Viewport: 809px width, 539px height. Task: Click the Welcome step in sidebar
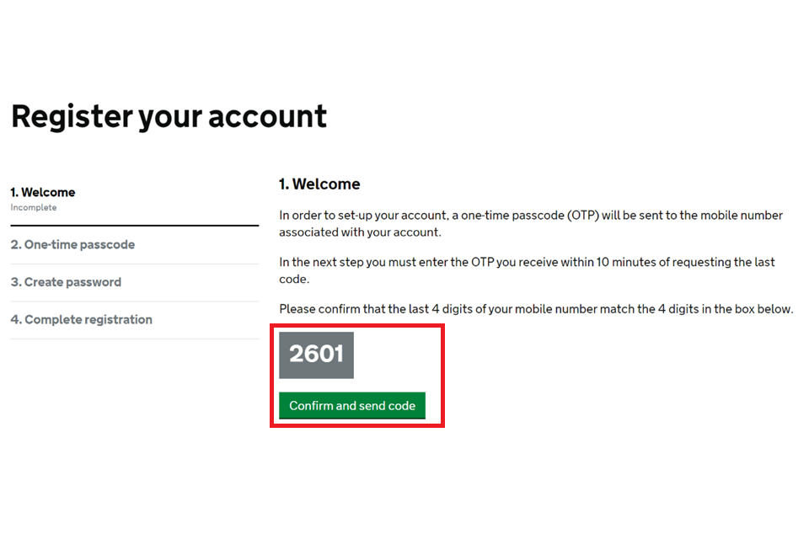43,193
